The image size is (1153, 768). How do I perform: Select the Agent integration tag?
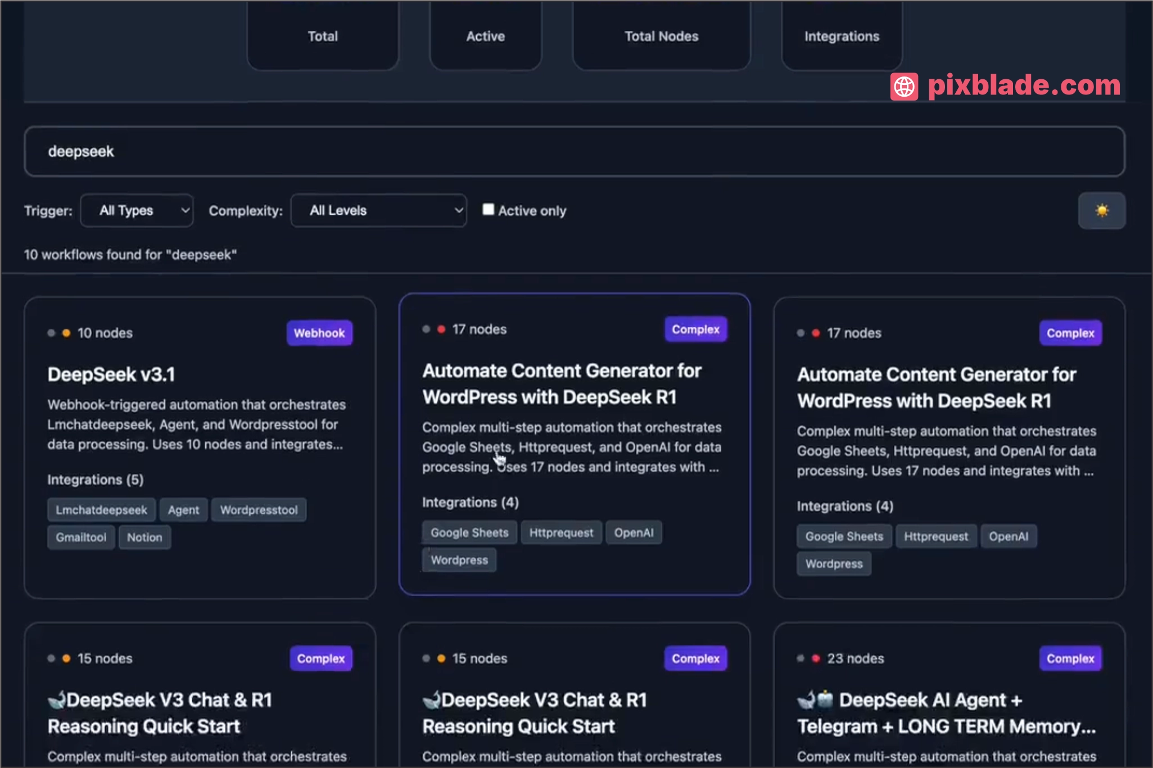183,510
